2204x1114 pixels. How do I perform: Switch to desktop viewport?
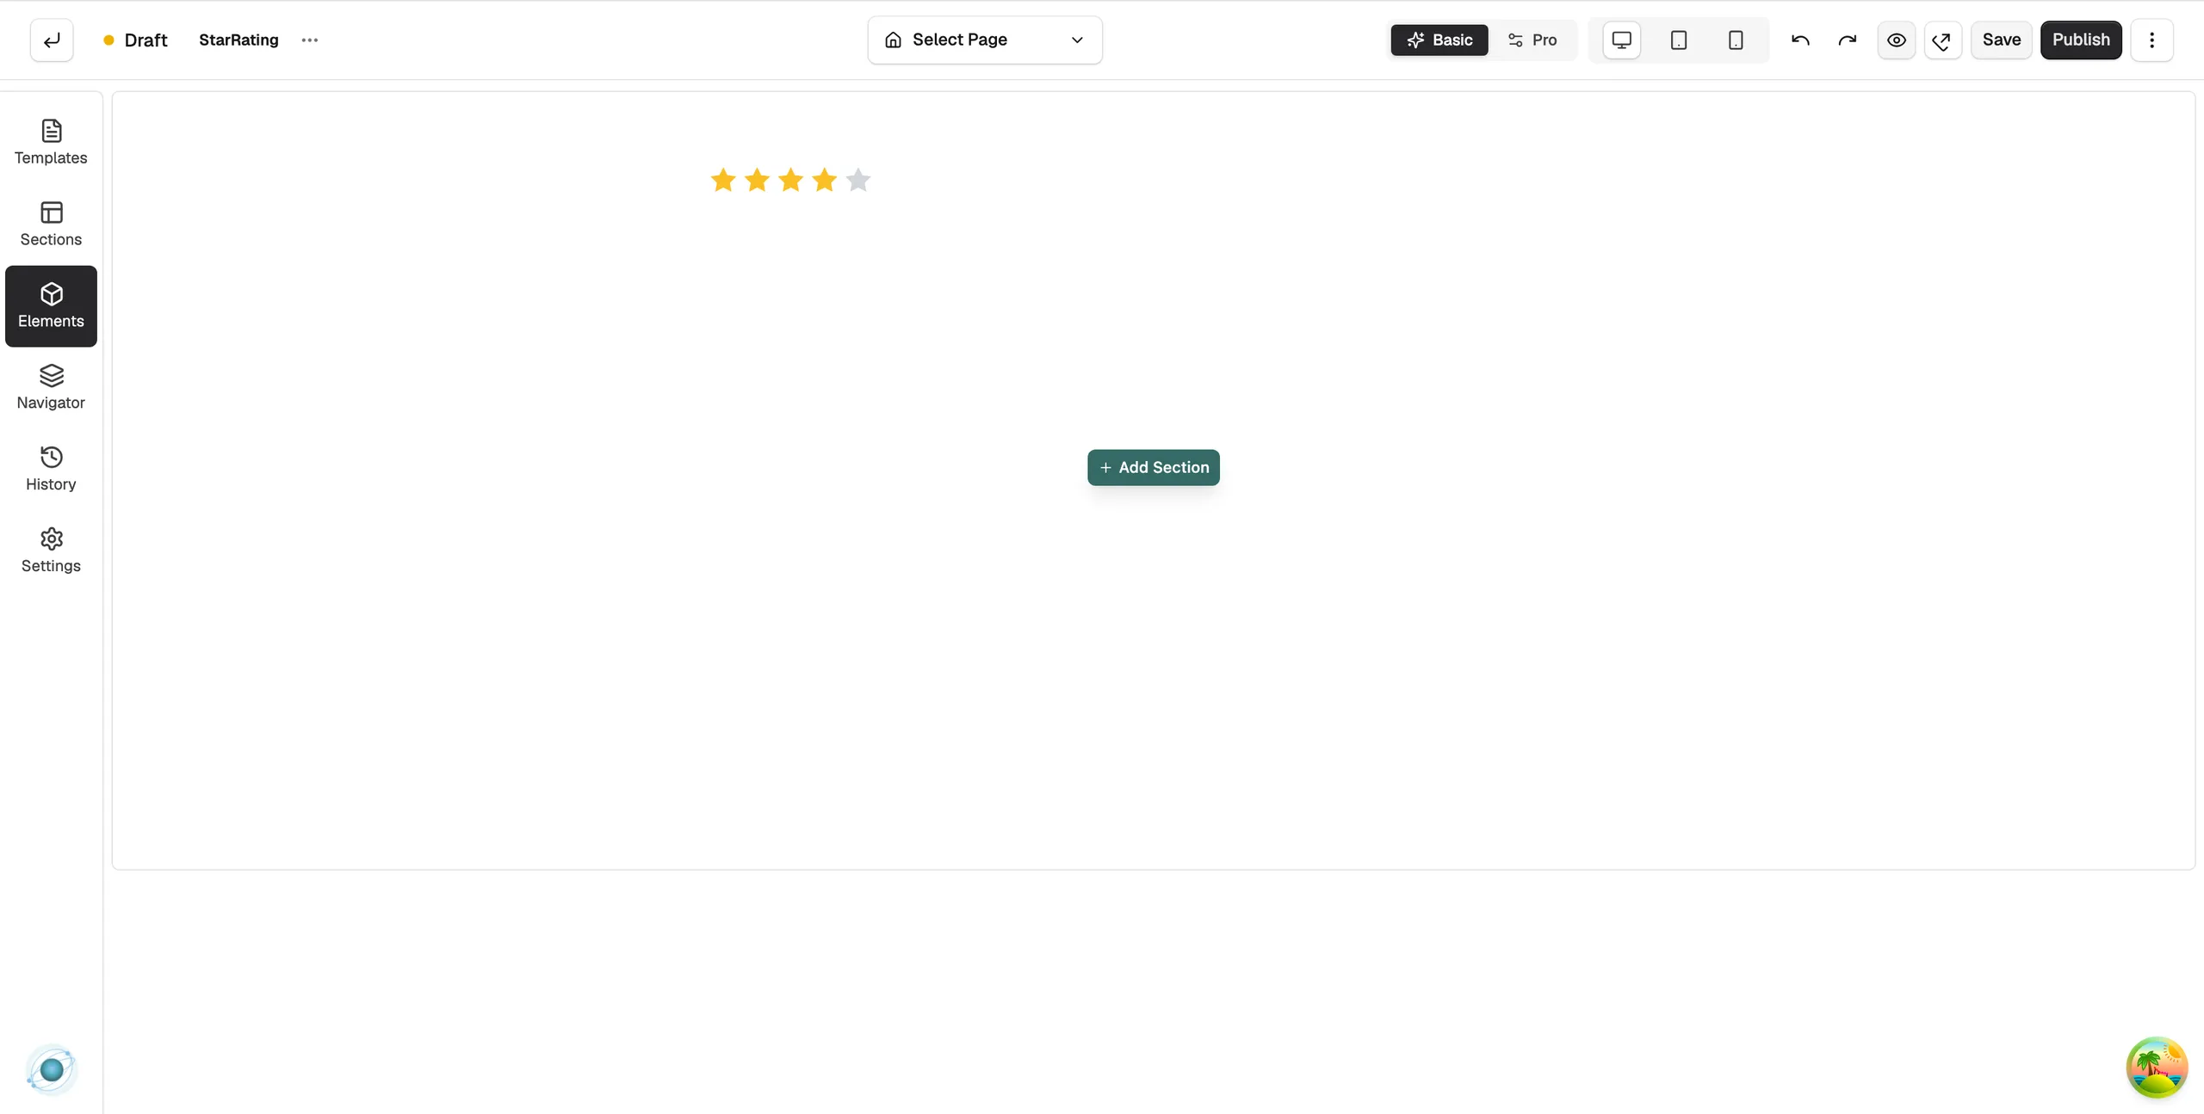click(x=1621, y=40)
